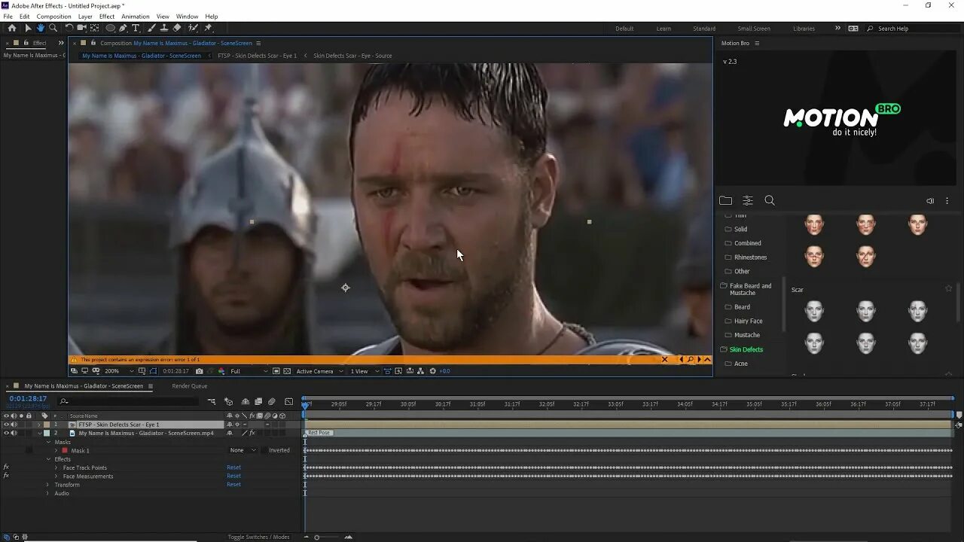Expand the Face Track Points effect
This screenshot has width=964, height=542.
[x=56, y=467]
